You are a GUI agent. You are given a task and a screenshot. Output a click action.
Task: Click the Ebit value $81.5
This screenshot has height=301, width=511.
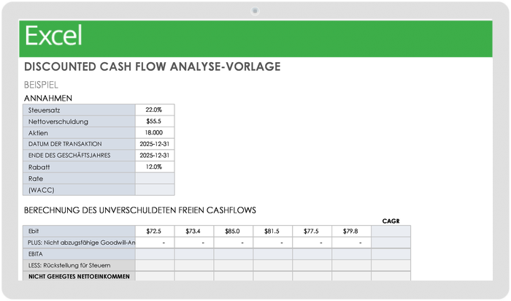(x=273, y=231)
